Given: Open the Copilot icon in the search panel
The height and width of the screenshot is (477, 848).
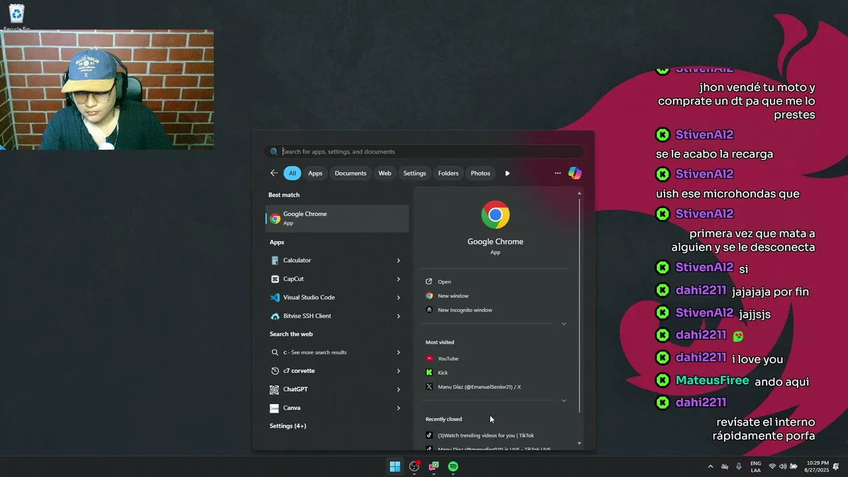Looking at the screenshot, I should pos(575,173).
